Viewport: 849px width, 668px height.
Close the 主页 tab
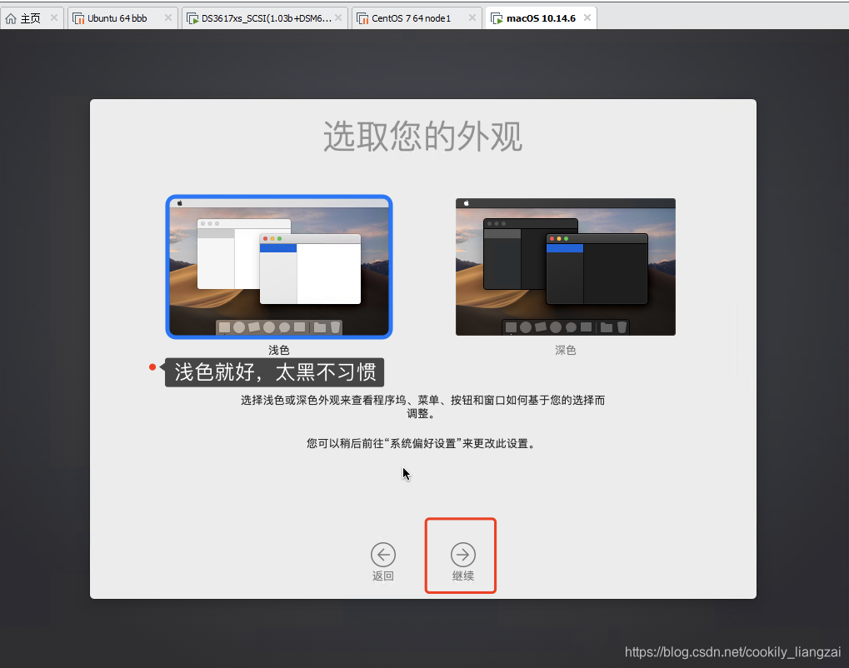(x=54, y=17)
